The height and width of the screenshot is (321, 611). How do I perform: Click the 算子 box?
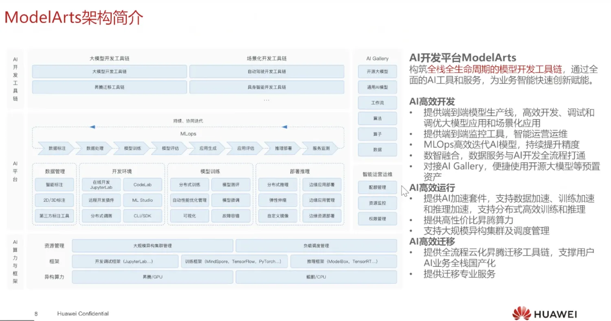(x=378, y=134)
